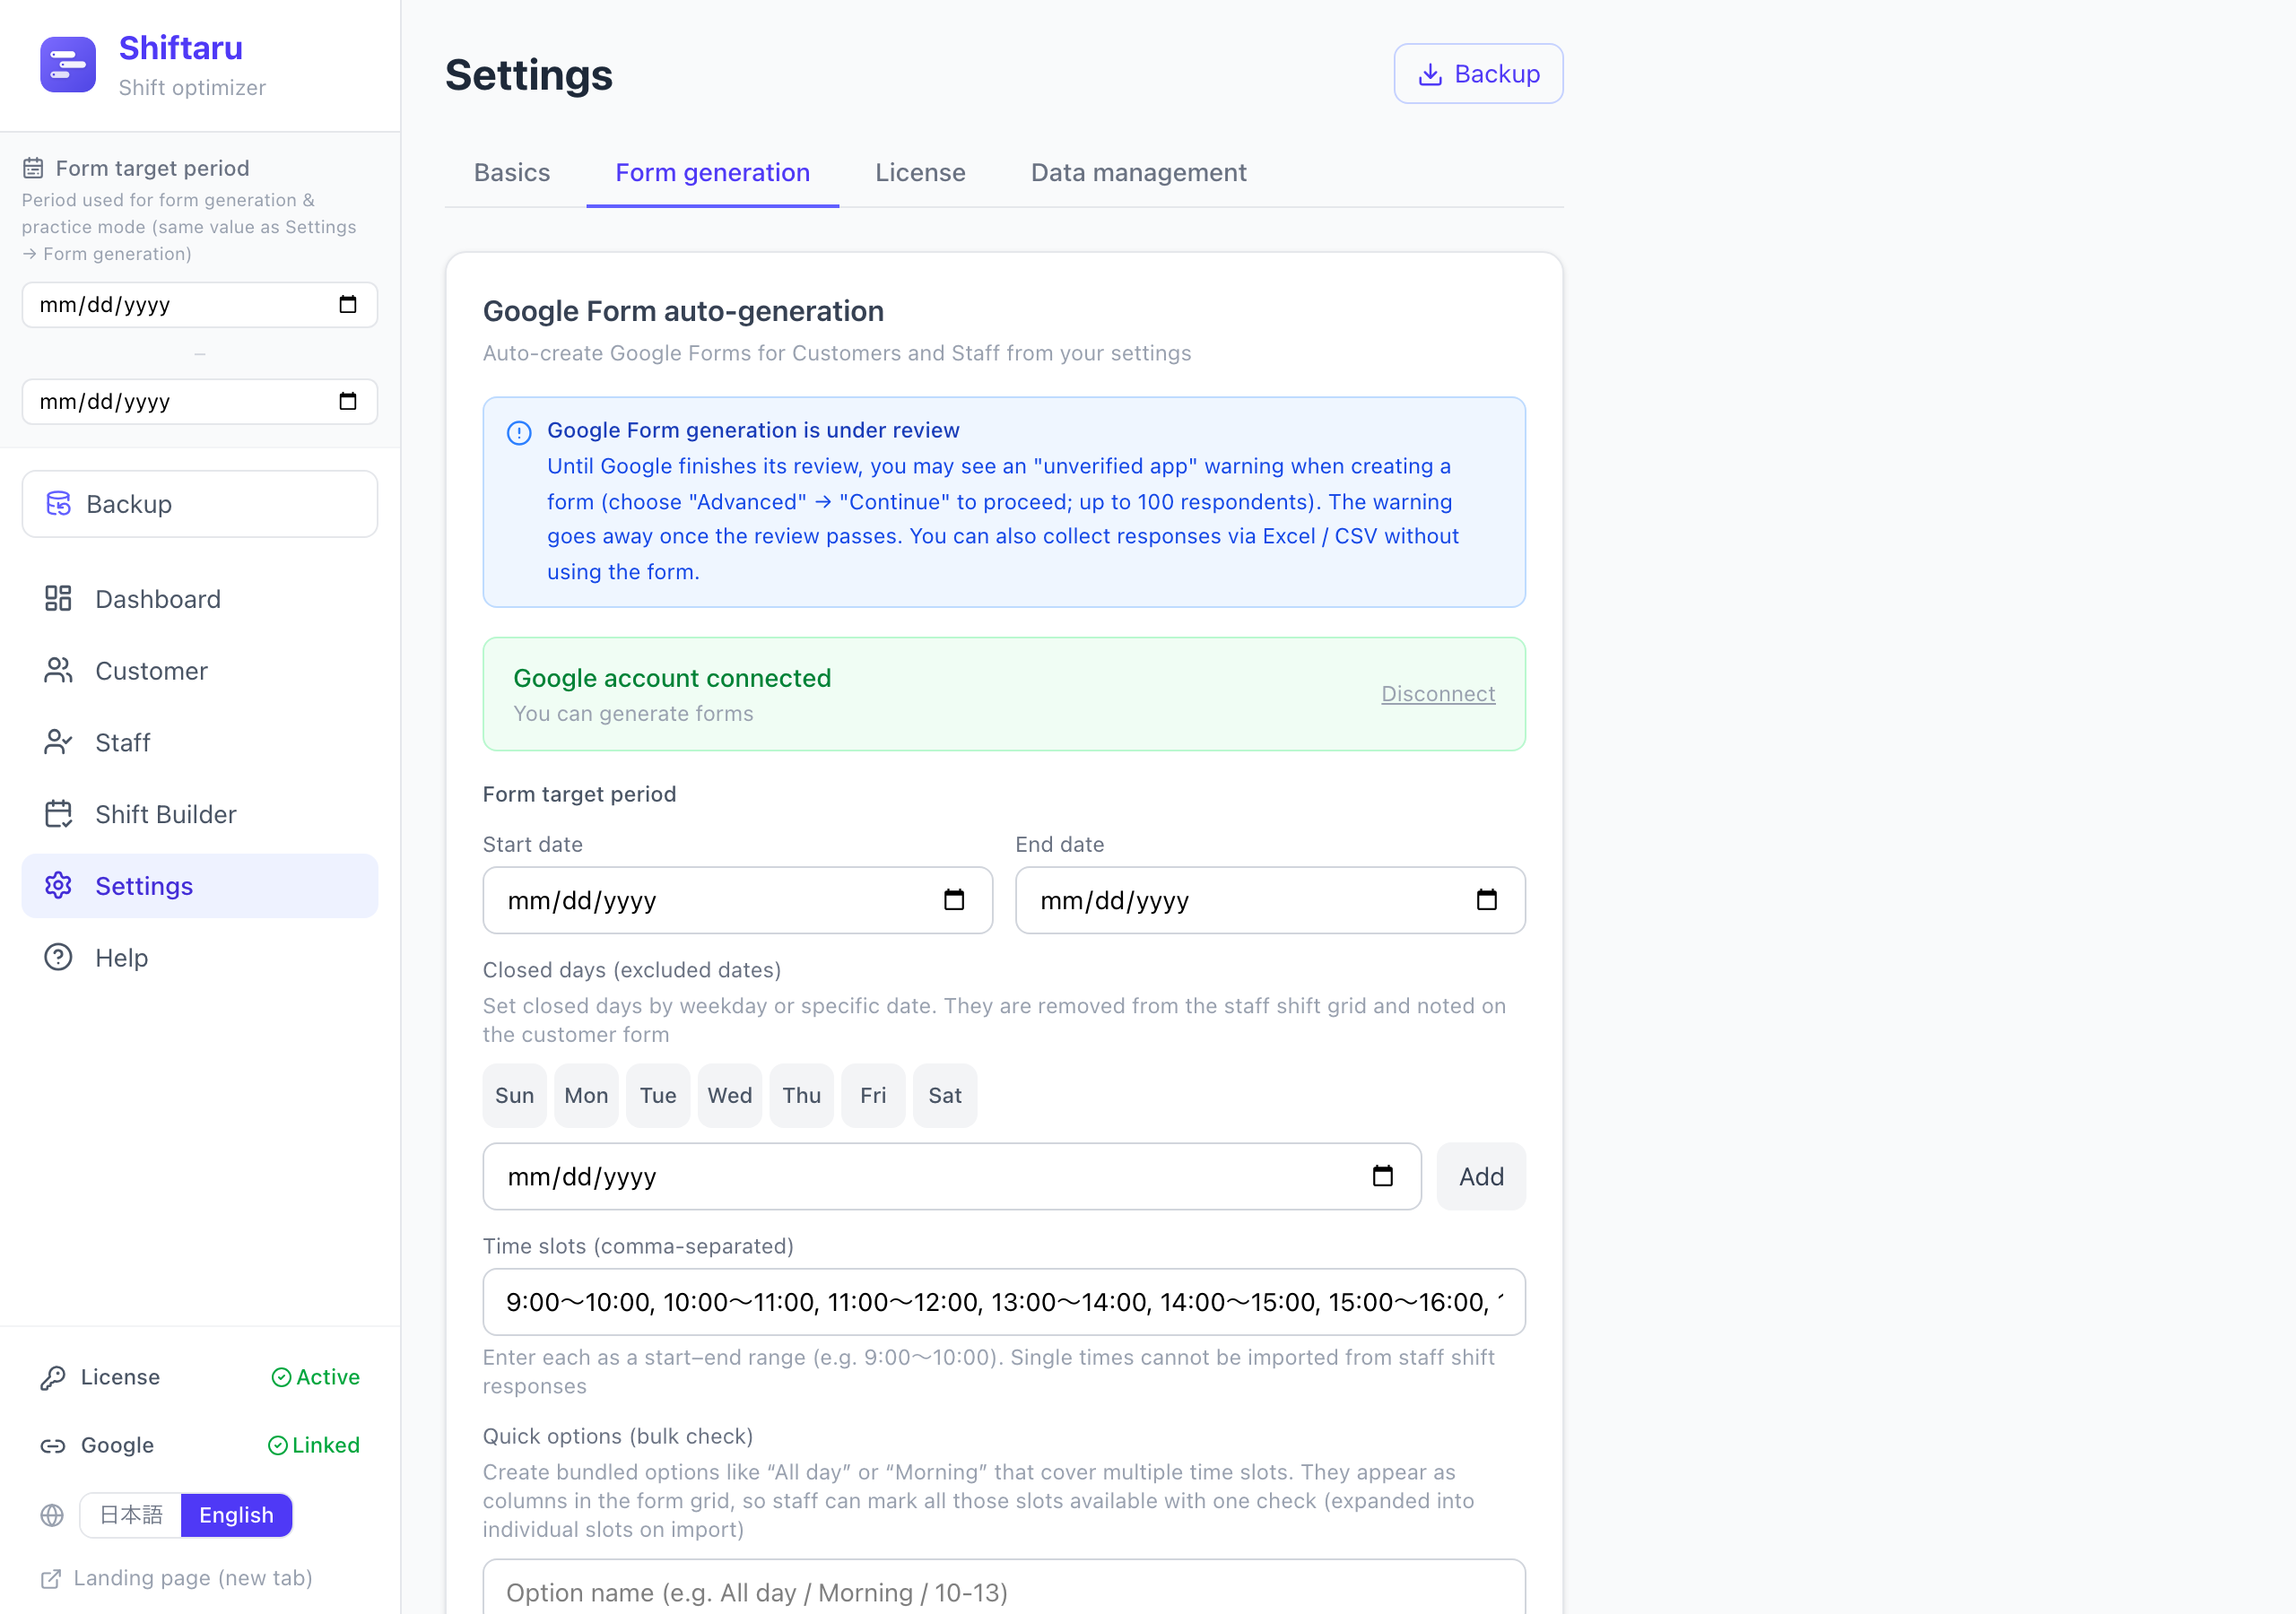Open the Data management tab

tap(1139, 173)
